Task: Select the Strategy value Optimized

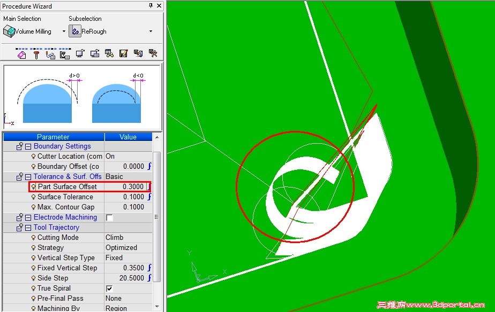Action: point(128,248)
